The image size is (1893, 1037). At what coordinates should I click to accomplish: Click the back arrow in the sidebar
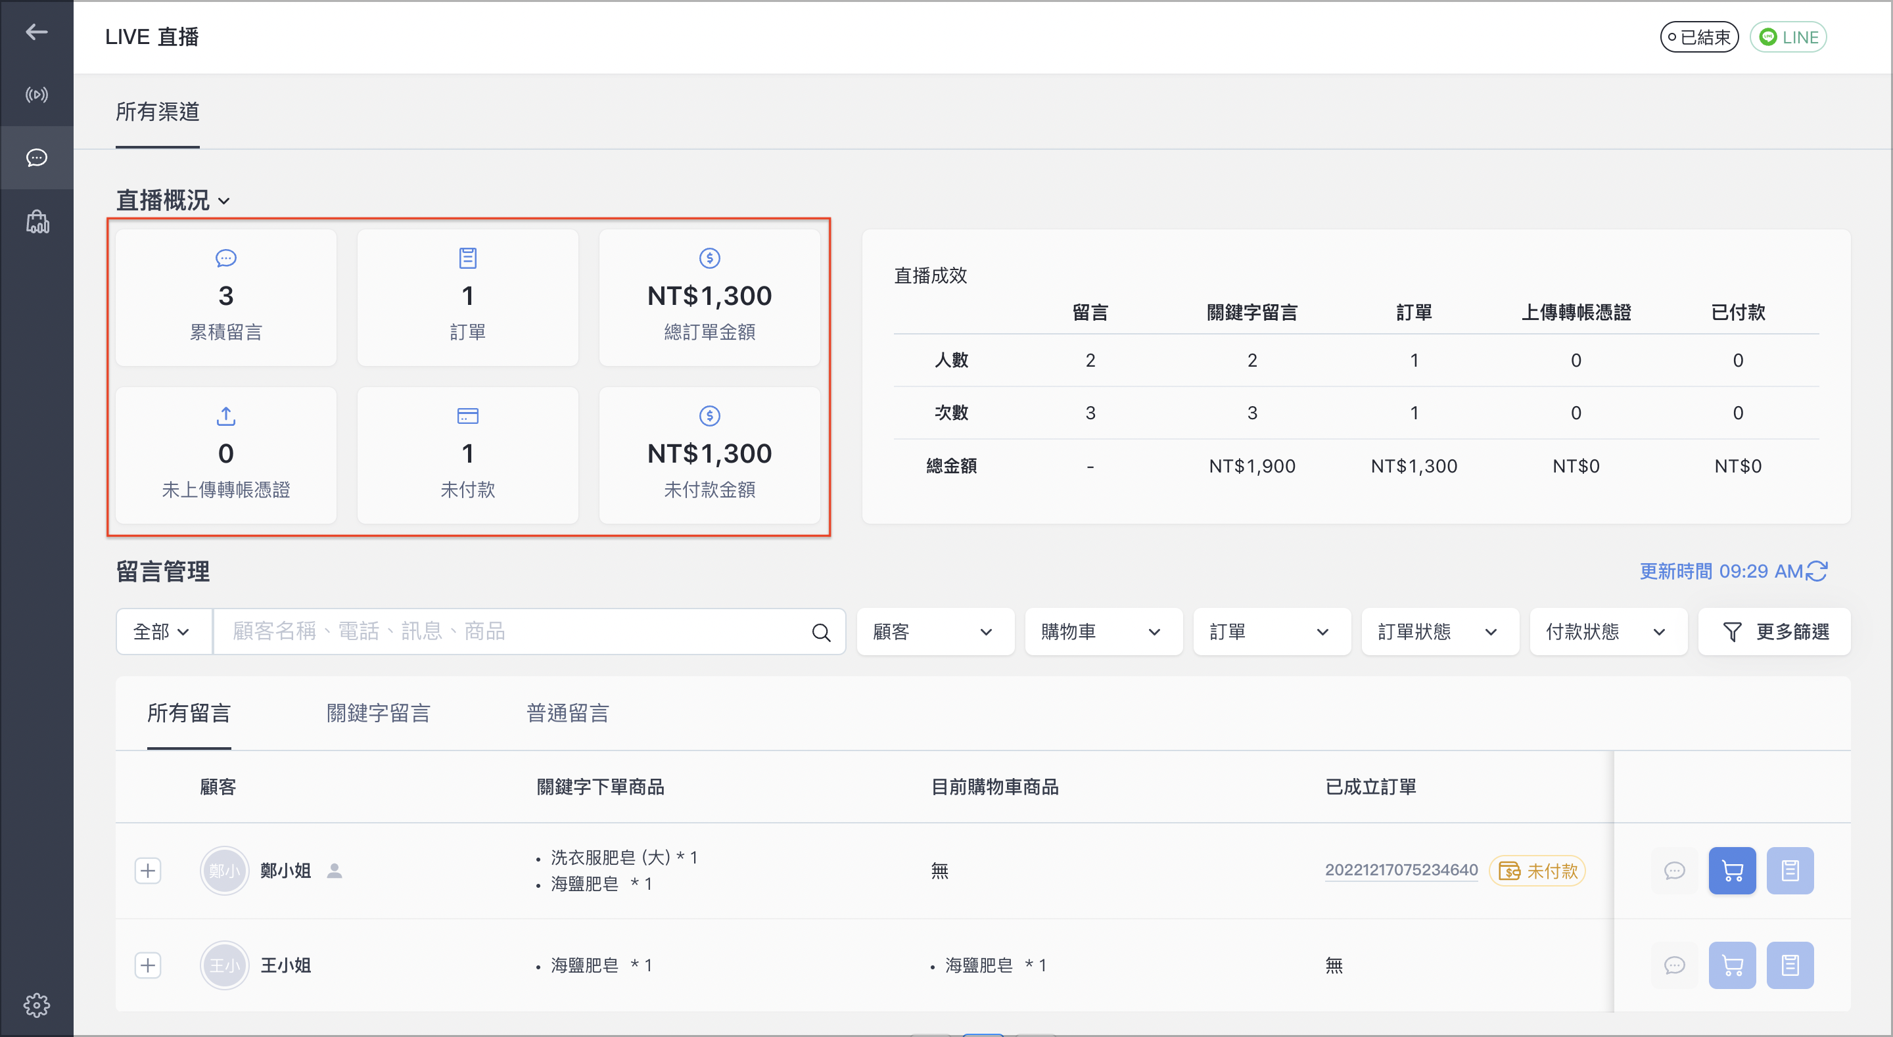point(36,32)
